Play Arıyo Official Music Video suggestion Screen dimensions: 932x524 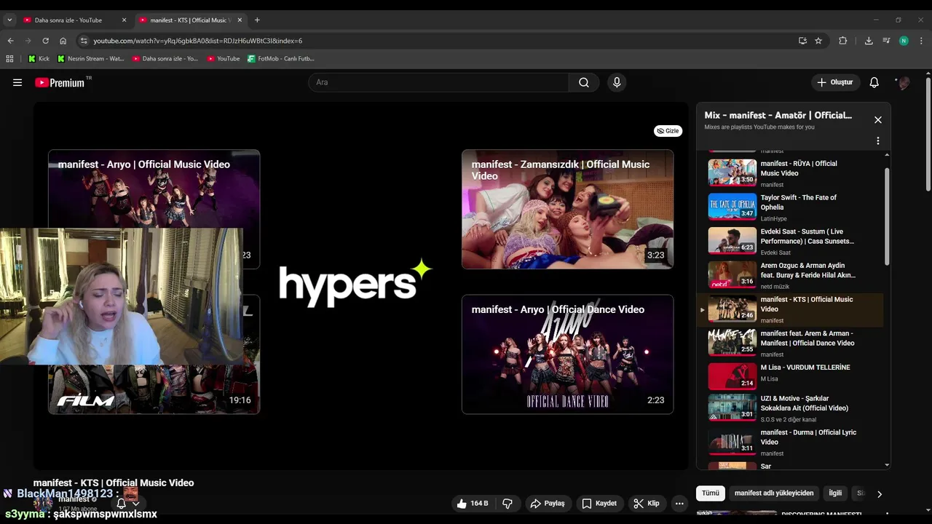click(154, 188)
